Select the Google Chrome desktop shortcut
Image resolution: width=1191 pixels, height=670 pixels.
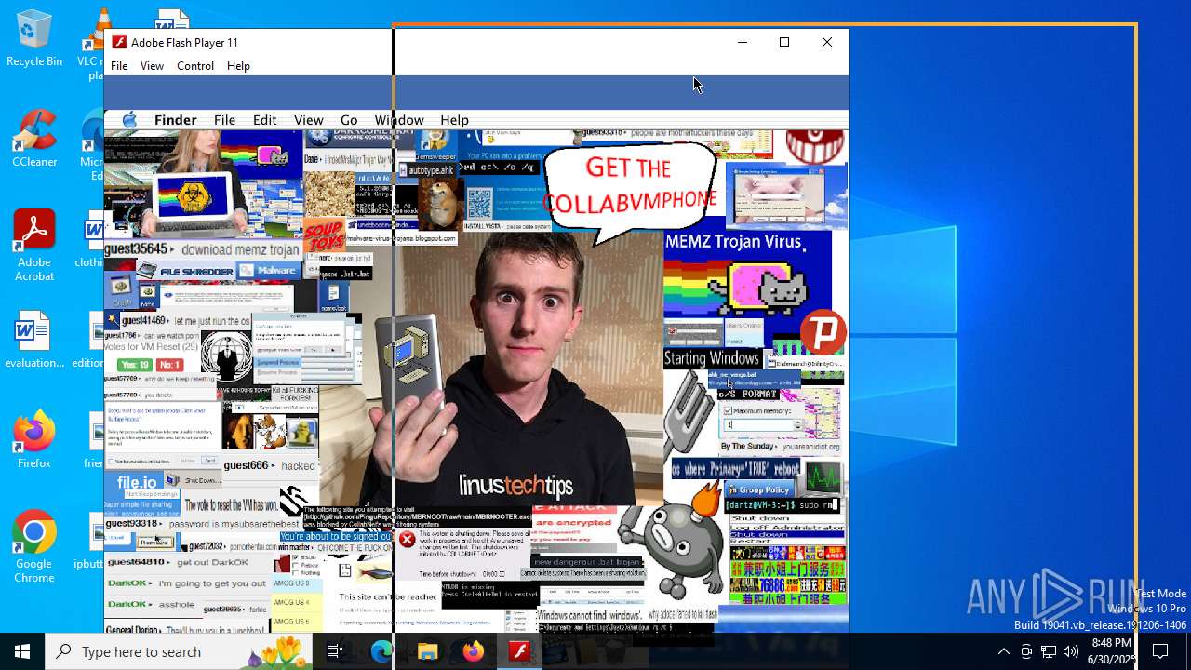pyautogui.click(x=34, y=547)
